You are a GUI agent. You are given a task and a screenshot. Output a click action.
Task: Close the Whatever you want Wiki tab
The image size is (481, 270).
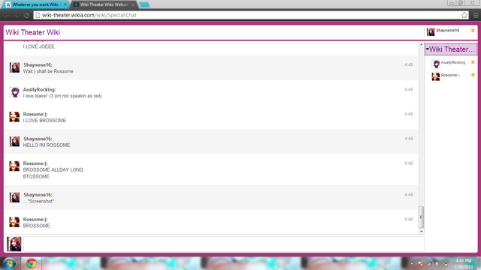(65, 4)
